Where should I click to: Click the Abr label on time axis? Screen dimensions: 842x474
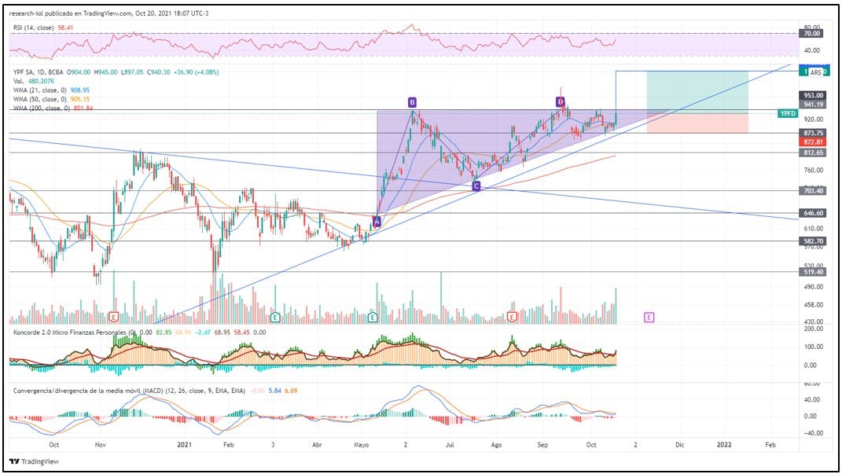click(x=317, y=445)
